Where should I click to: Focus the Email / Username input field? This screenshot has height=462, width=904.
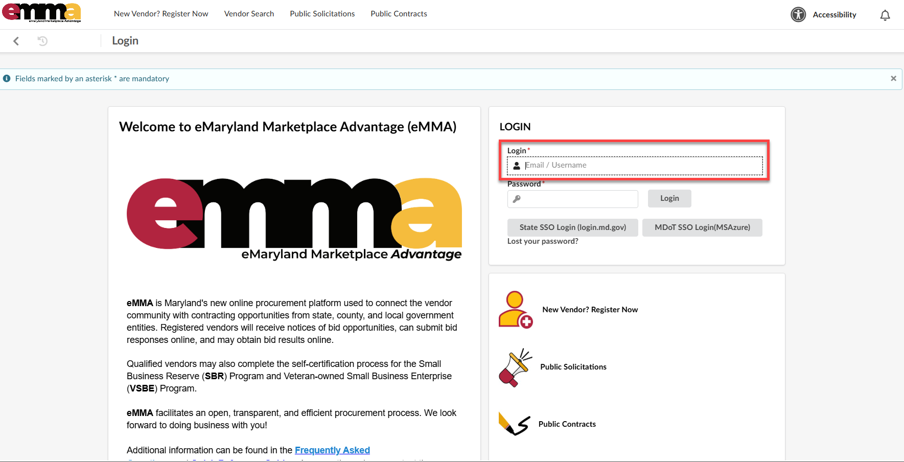pos(635,166)
